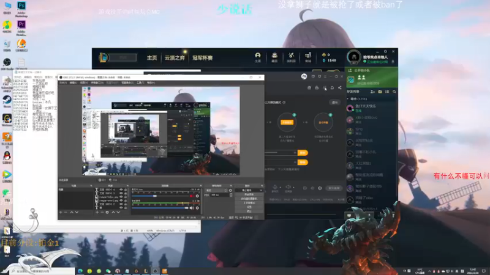This screenshot has width=490, height=275.
Task: Open the profile icon in League client header
Action: point(258,57)
